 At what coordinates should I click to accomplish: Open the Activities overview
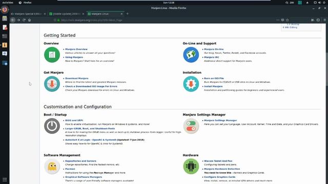click(8, 3)
